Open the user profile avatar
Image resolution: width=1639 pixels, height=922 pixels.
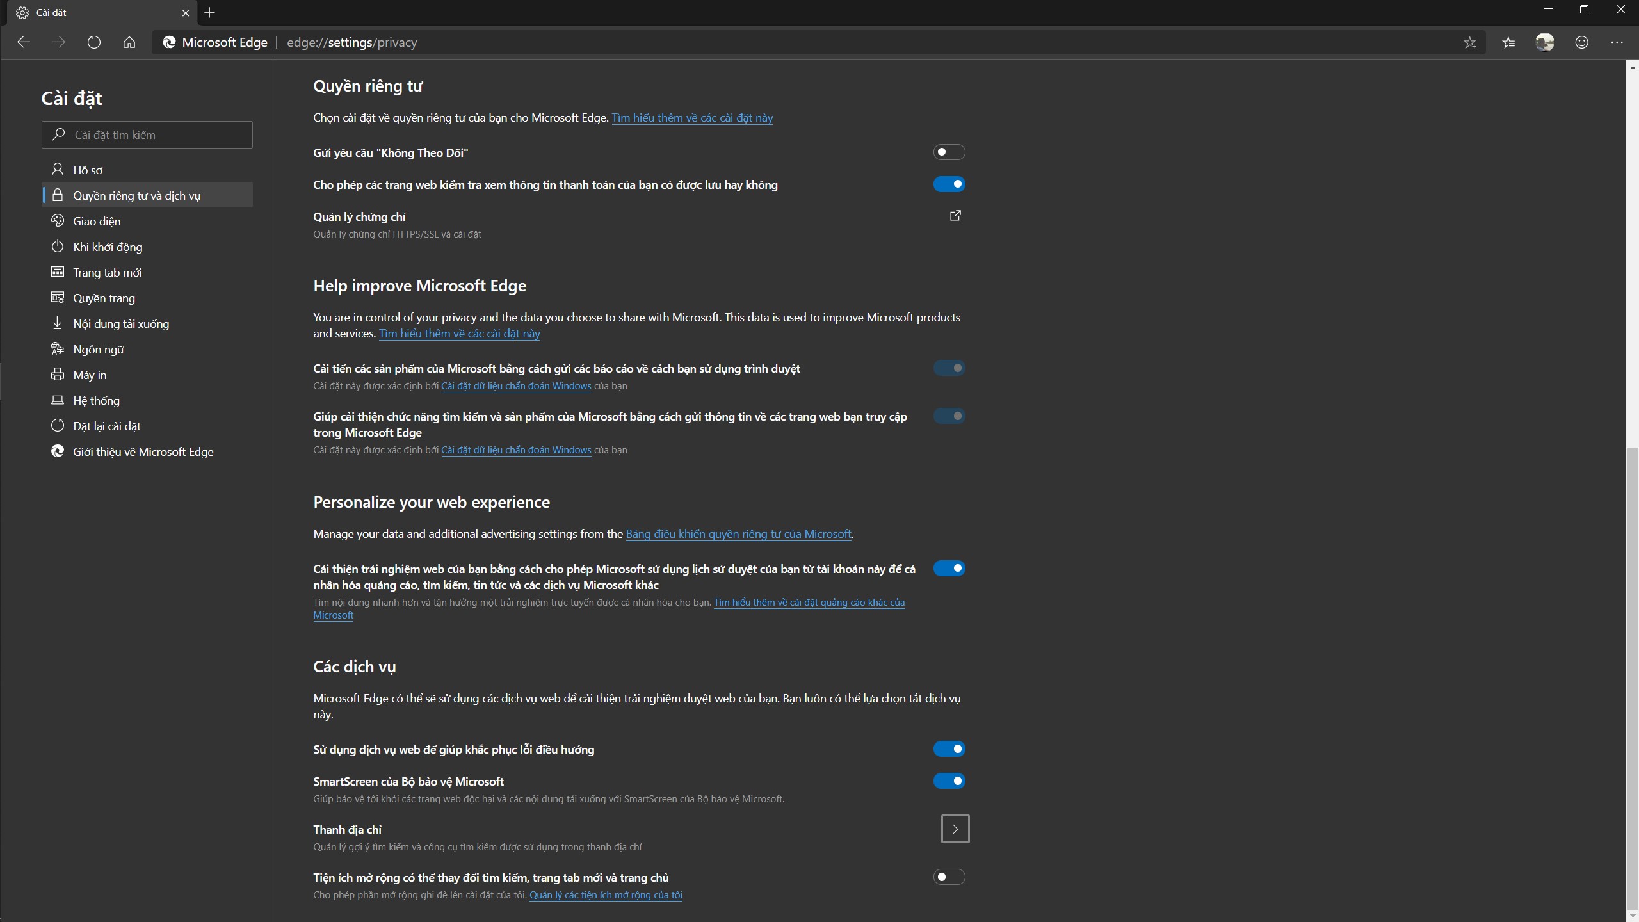(x=1545, y=42)
